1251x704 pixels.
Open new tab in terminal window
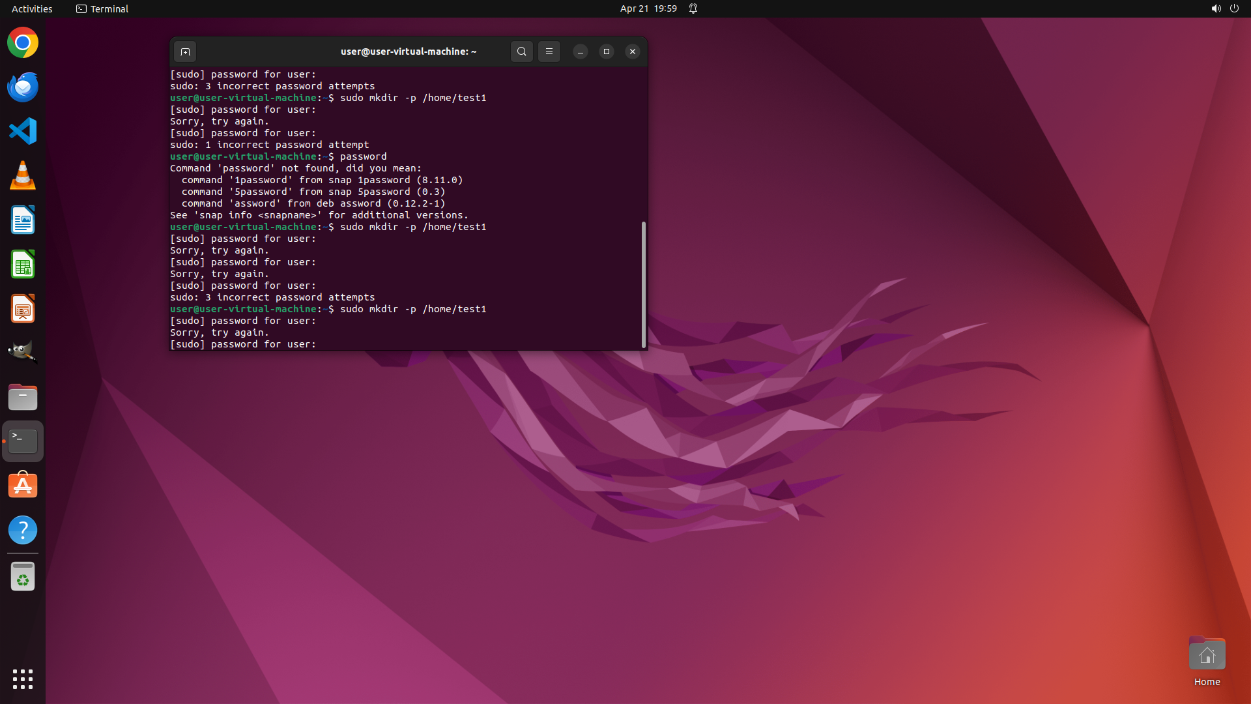185,51
